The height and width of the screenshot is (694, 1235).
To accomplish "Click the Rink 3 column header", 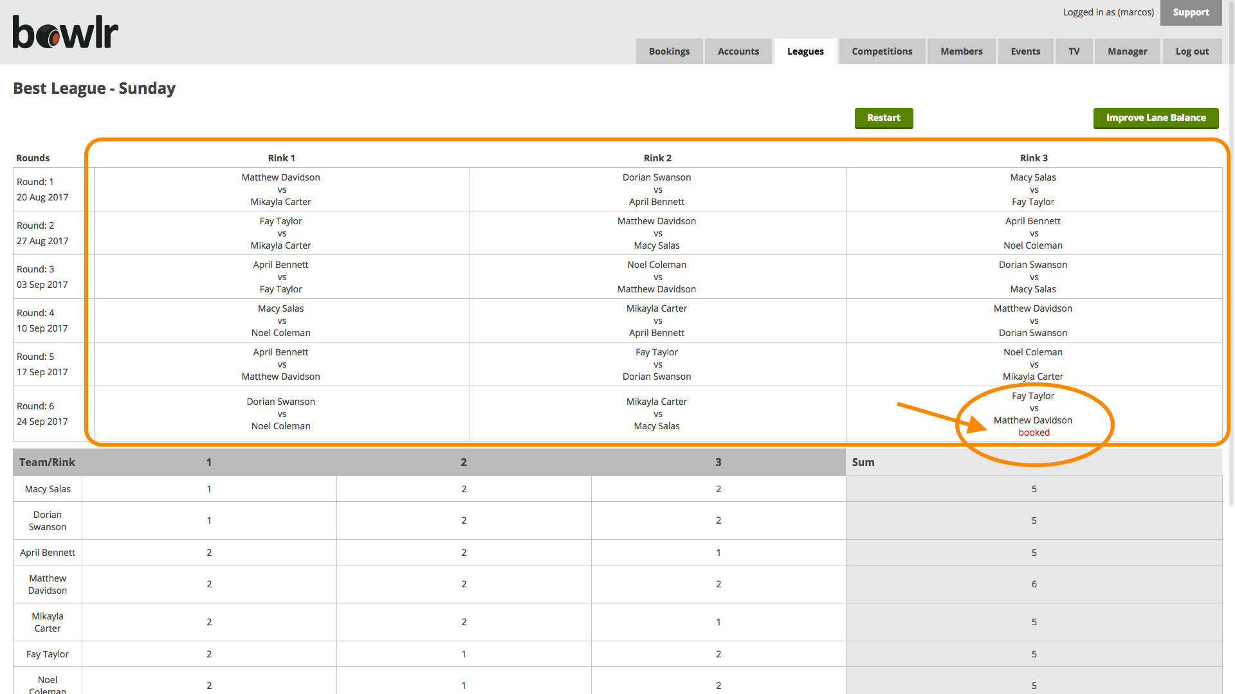I will click(x=1034, y=158).
